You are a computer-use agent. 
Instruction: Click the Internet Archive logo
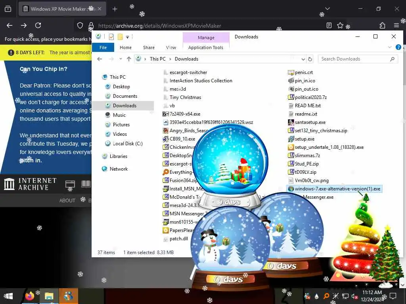click(30, 184)
